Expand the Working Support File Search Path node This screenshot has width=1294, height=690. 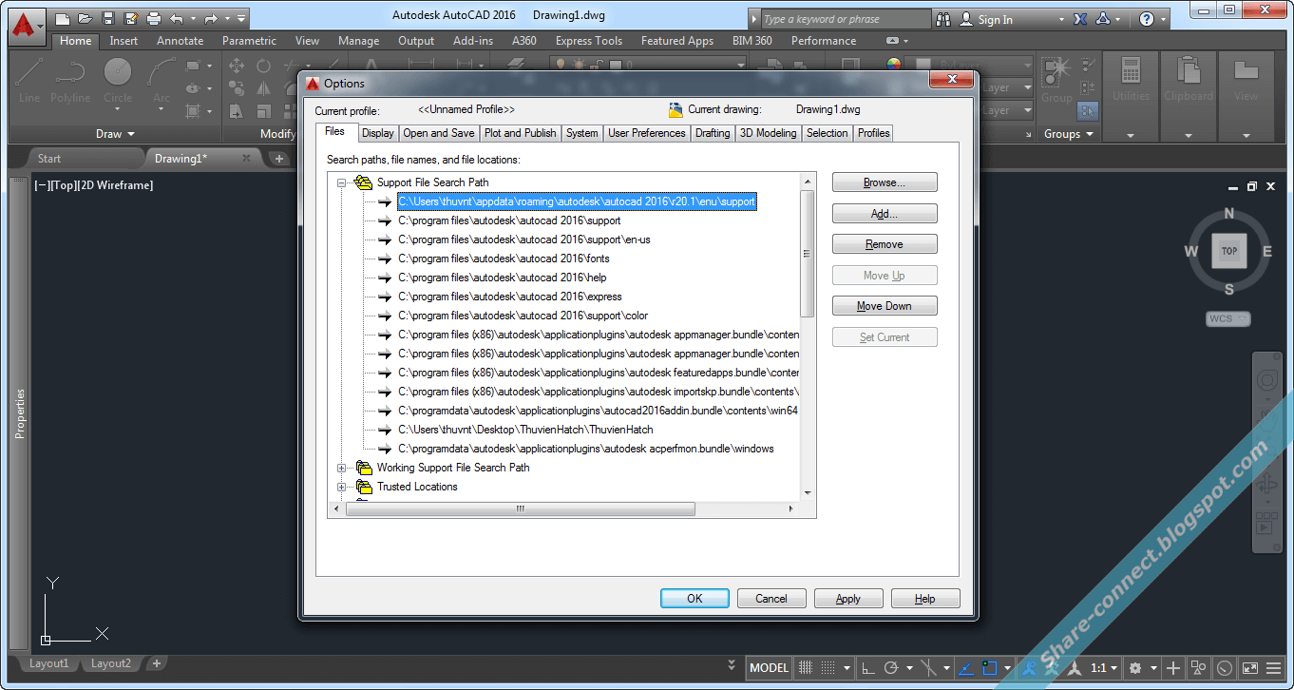[342, 468]
